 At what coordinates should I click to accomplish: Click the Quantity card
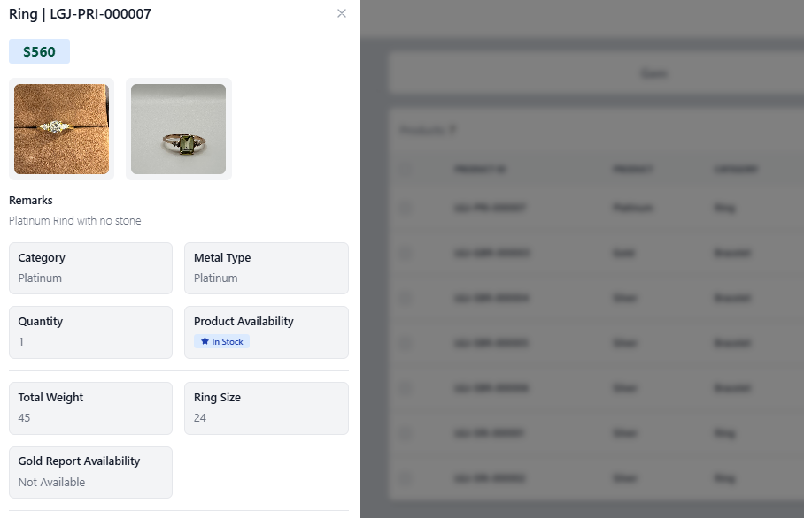[x=90, y=331]
